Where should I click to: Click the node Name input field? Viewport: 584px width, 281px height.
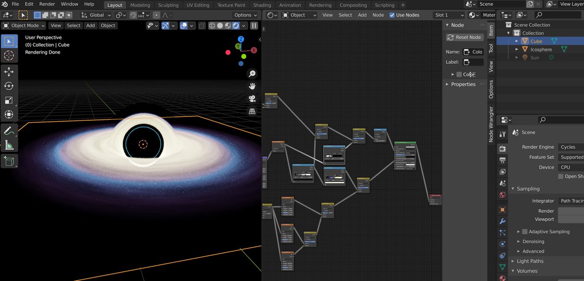473,52
